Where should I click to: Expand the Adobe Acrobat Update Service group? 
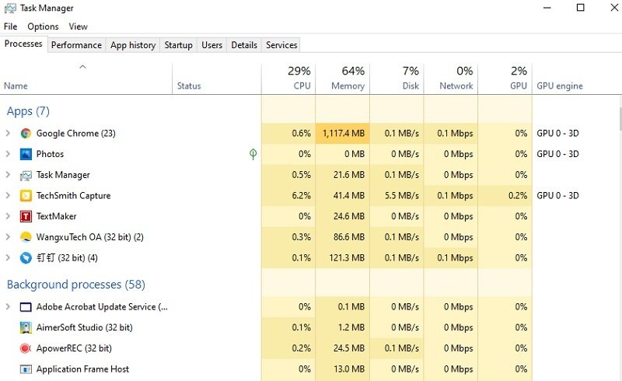[x=8, y=307]
